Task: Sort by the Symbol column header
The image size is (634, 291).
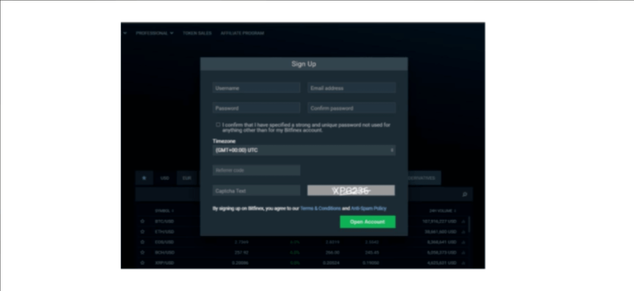Action: [x=164, y=211]
